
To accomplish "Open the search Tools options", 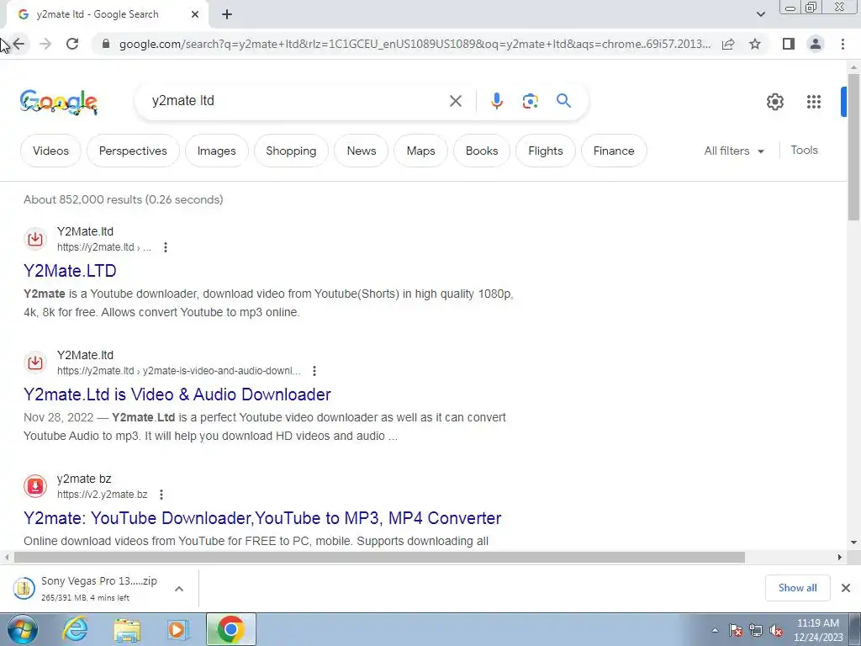I will click(x=804, y=150).
